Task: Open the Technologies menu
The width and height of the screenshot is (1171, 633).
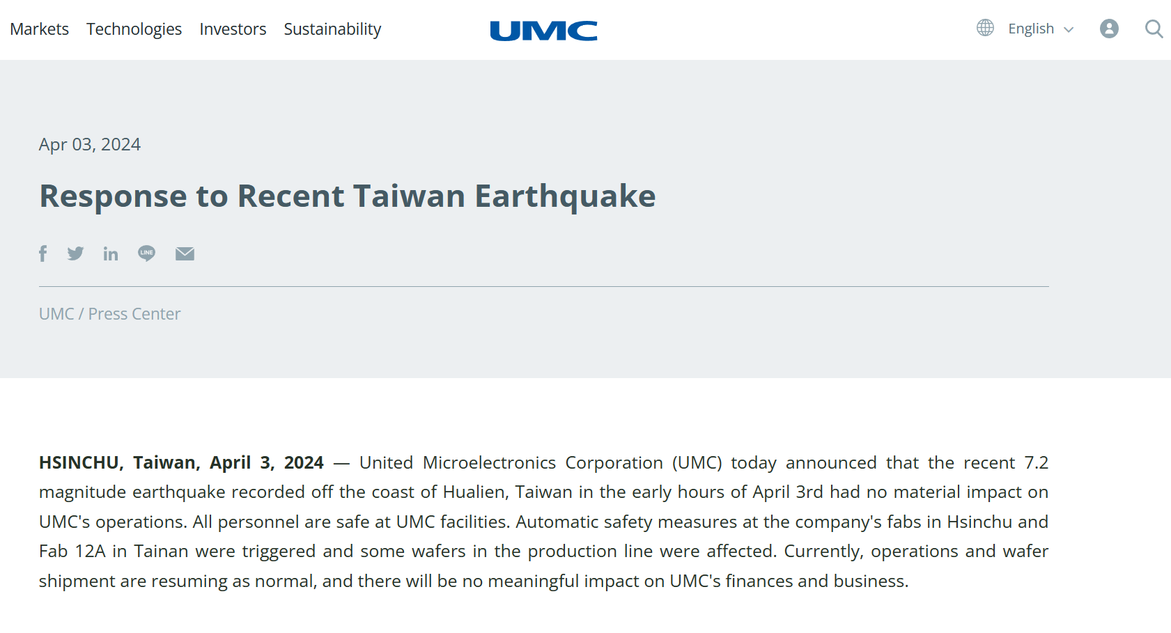Action: (134, 29)
